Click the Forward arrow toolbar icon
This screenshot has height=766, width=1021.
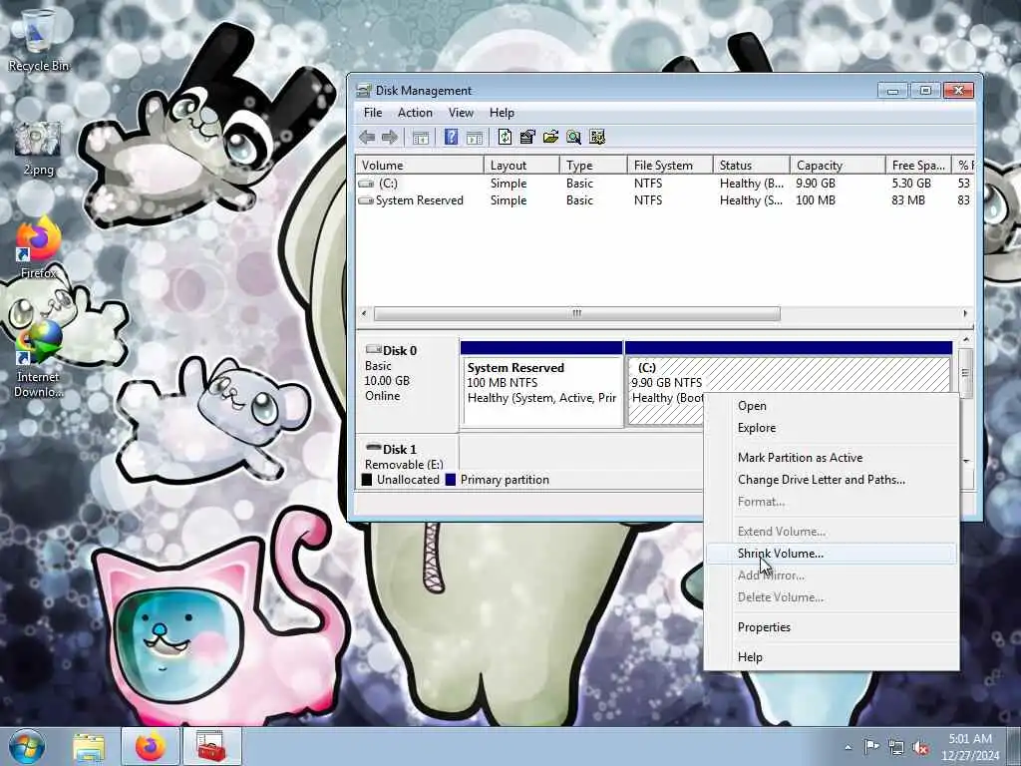click(x=390, y=137)
